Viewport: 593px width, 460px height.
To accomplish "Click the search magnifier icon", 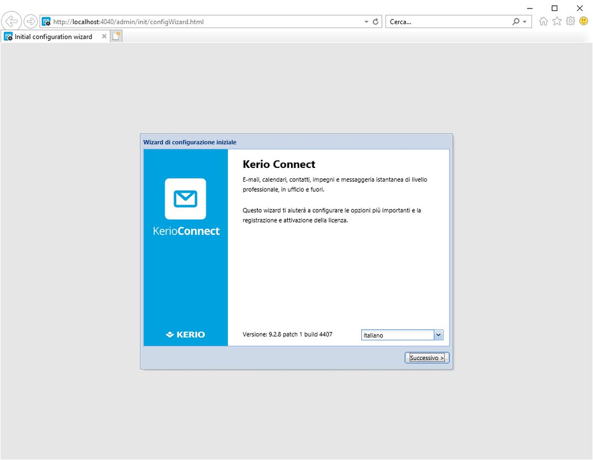I will click(516, 21).
